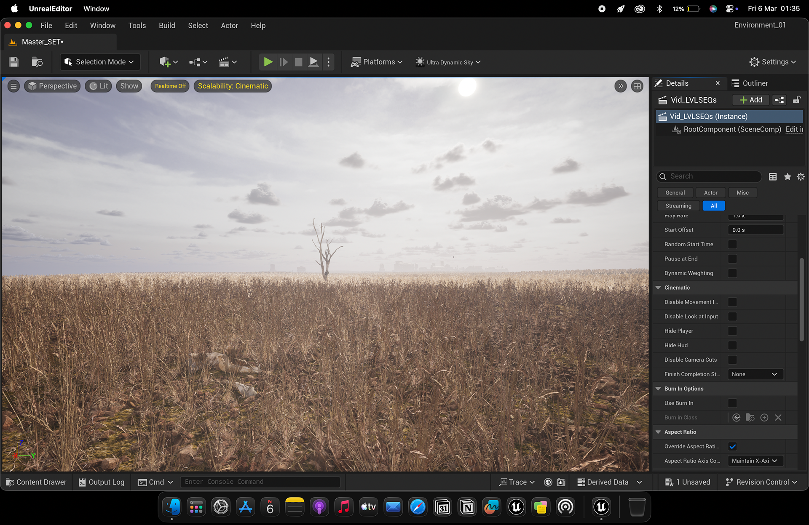Enable the Pause at End checkbox
Viewport: 809px width, 525px height.
click(x=732, y=259)
